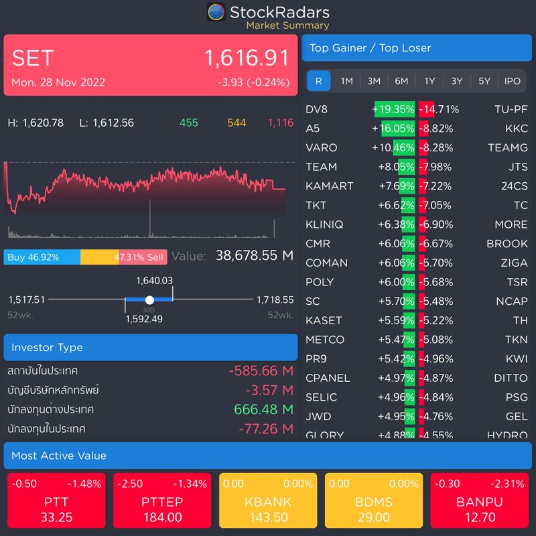Switch to the IPO tab
The width and height of the screenshot is (536, 536).
[512, 81]
